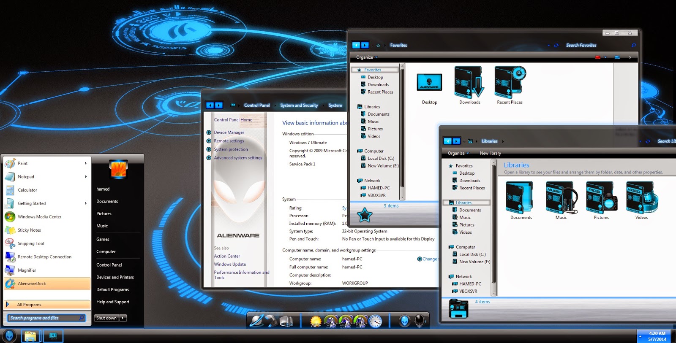The height and width of the screenshot is (343, 676).
Task: Open Organize dropdown in Libraries window
Action: pyautogui.click(x=458, y=153)
